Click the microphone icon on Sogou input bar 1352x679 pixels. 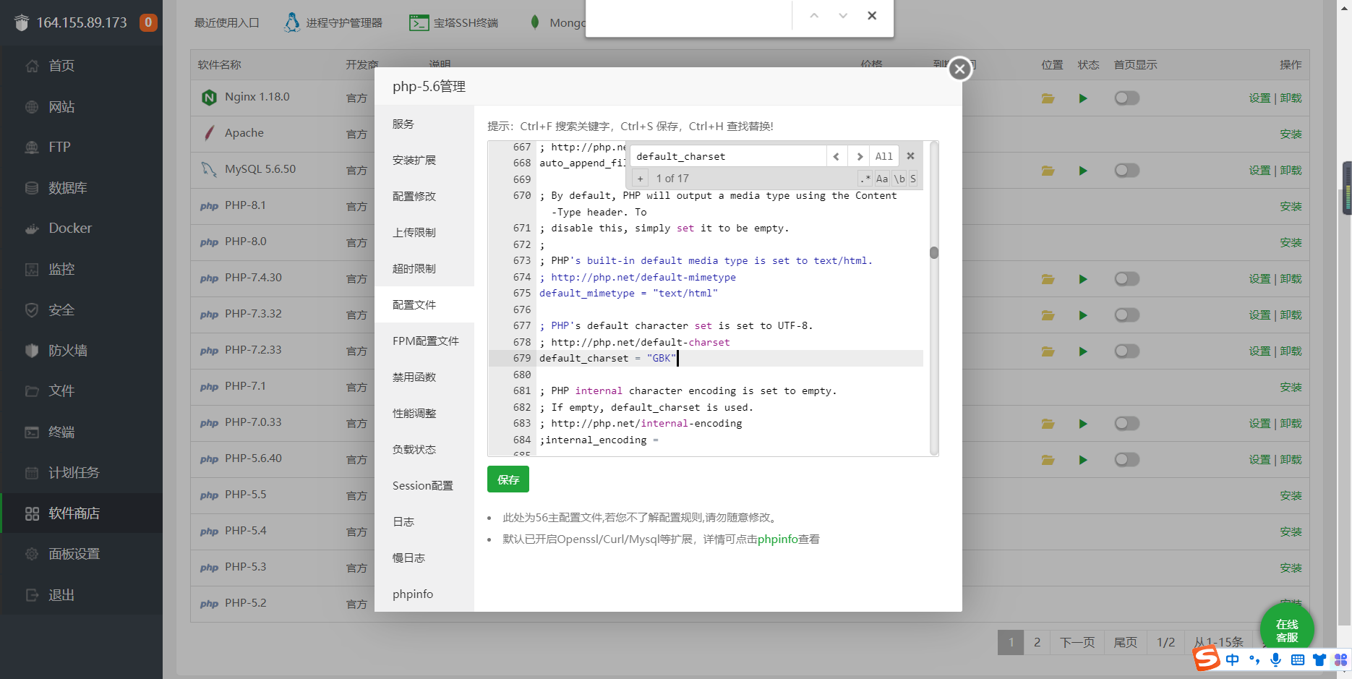click(1275, 659)
